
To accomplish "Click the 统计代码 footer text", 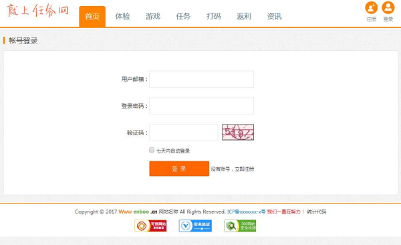I will point(317,212).
